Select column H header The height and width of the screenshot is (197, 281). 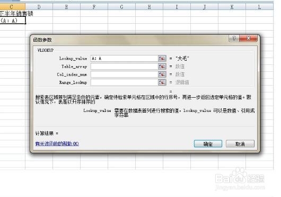[x=150, y=7]
